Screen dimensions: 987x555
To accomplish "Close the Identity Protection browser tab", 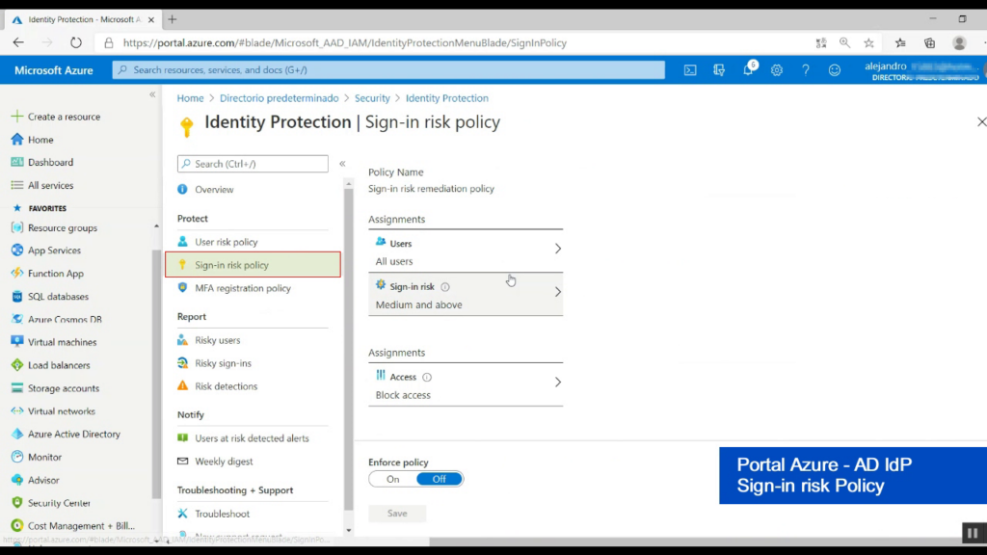I will coord(151,19).
